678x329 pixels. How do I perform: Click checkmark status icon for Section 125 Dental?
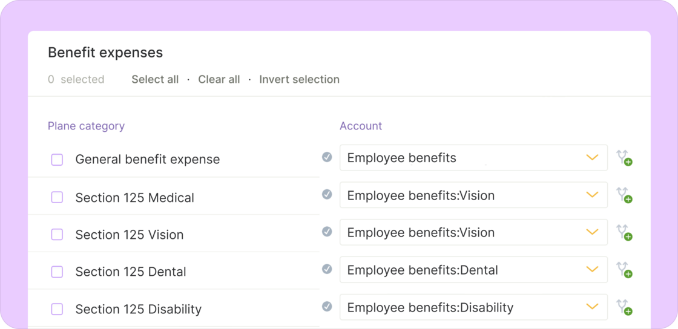coord(327,269)
